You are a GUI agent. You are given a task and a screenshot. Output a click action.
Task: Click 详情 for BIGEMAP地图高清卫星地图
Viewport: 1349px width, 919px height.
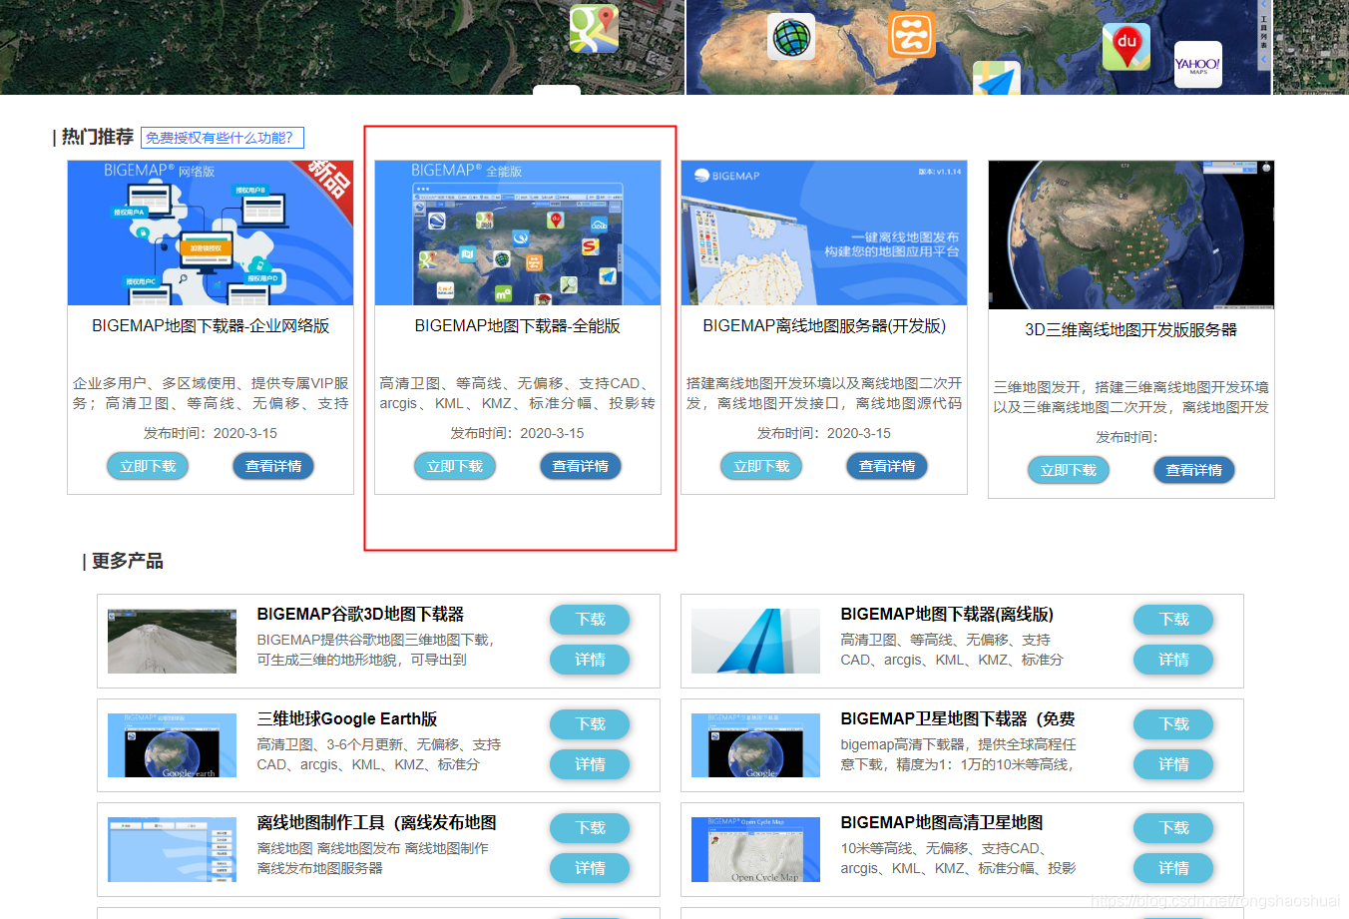1173,868
